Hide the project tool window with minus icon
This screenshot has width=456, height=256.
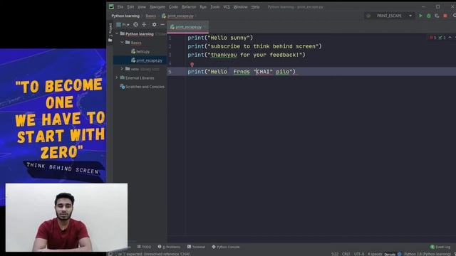[x=162, y=25]
